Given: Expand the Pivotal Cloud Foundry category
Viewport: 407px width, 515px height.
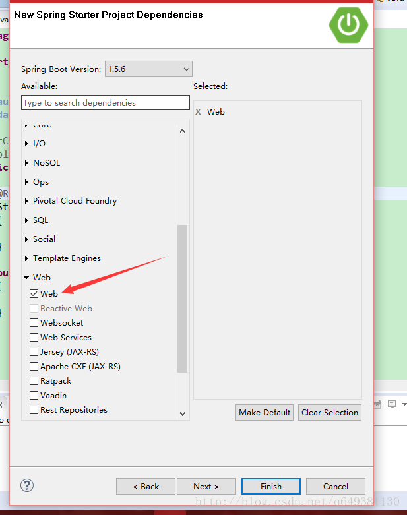Looking at the screenshot, I should click(26, 201).
